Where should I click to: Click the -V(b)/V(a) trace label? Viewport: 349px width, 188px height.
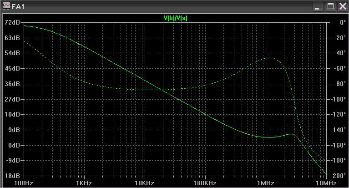[x=175, y=18]
